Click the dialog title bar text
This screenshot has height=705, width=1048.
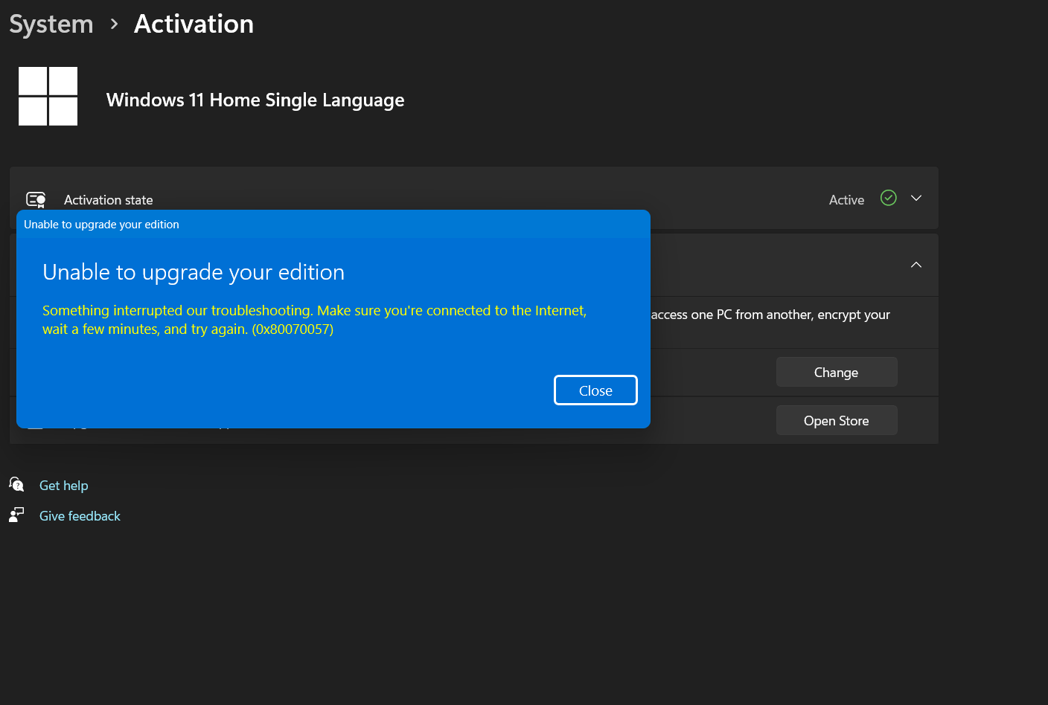tap(102, 224)
